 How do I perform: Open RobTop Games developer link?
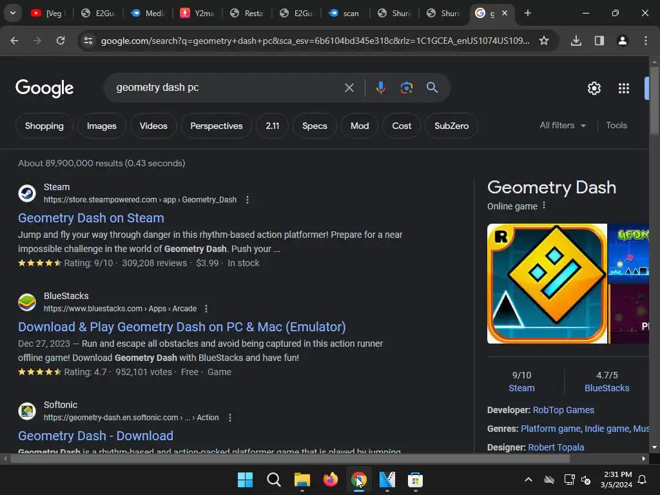point(563,410)
